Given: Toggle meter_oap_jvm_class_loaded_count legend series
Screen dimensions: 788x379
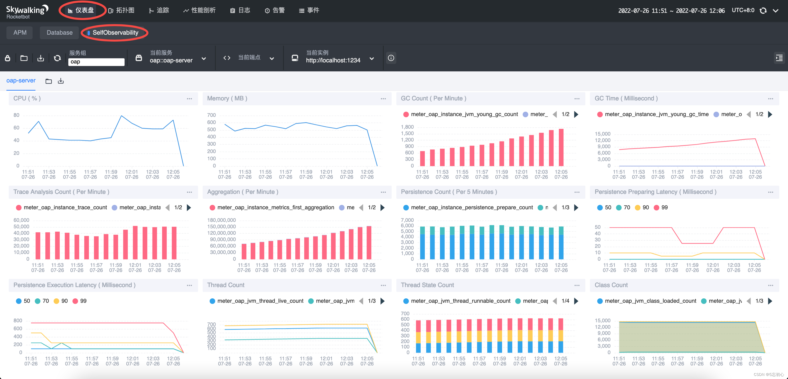Looking at the screenshot, I should (646, 301).
